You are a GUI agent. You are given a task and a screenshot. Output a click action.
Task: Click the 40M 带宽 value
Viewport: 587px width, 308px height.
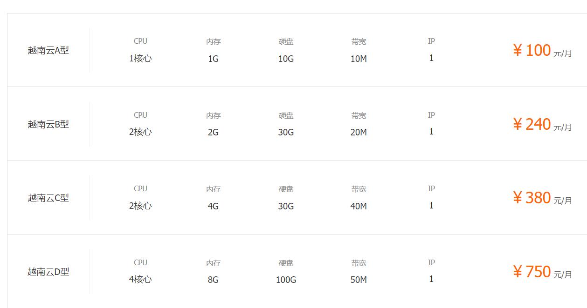(359, 206)
